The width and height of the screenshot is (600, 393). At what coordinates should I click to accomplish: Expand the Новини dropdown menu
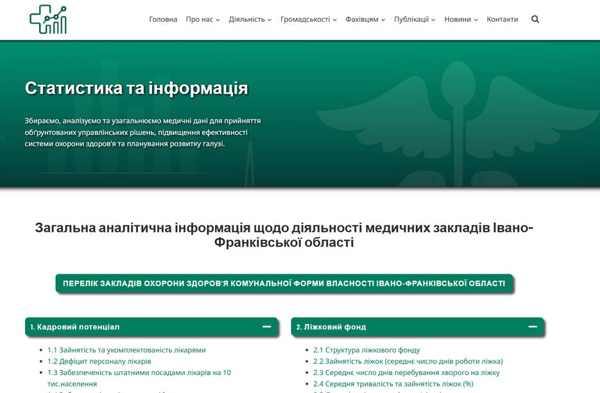[x=461, y=19]
